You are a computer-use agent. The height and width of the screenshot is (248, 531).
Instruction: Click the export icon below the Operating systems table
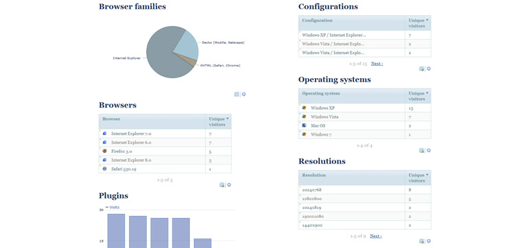[421, 151]
